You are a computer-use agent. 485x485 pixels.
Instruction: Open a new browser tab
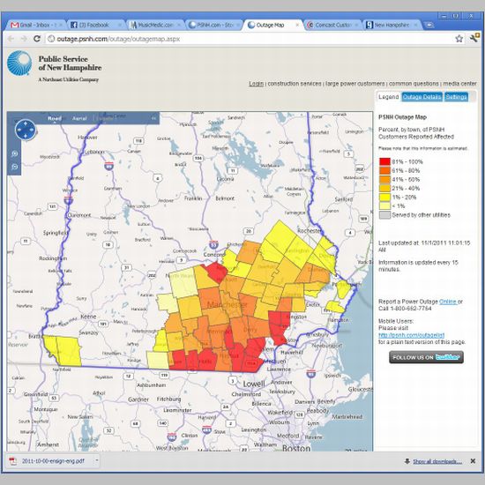[x=429, y=25]
